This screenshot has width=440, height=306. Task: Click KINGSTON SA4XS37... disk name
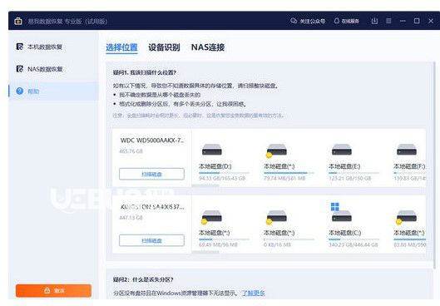[152, 207]
